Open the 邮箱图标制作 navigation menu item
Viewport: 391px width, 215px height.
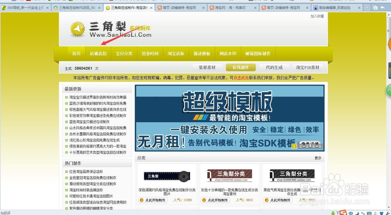click(x=258, y=53)
